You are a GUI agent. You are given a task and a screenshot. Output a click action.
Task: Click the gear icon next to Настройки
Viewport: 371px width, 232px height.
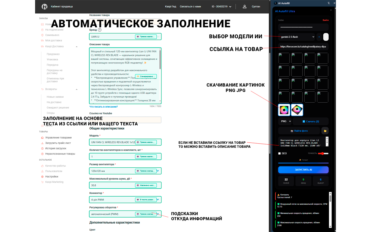42,177
